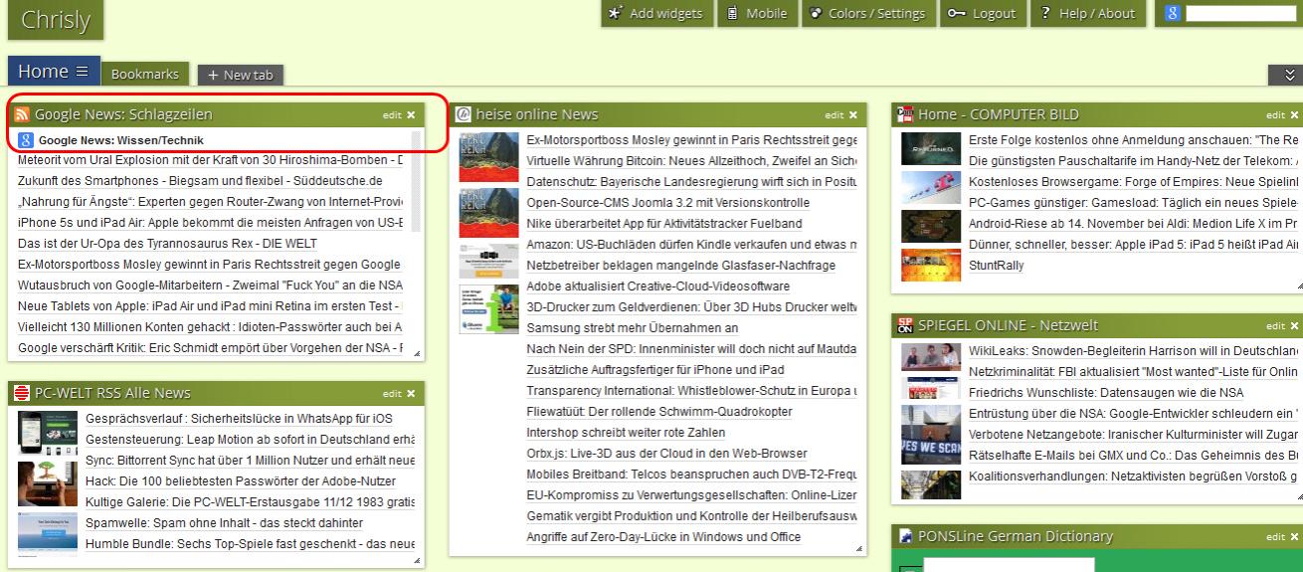The image size is (1303, 572).
Task: Open Help / About
Action: (x=1088, y=13)
